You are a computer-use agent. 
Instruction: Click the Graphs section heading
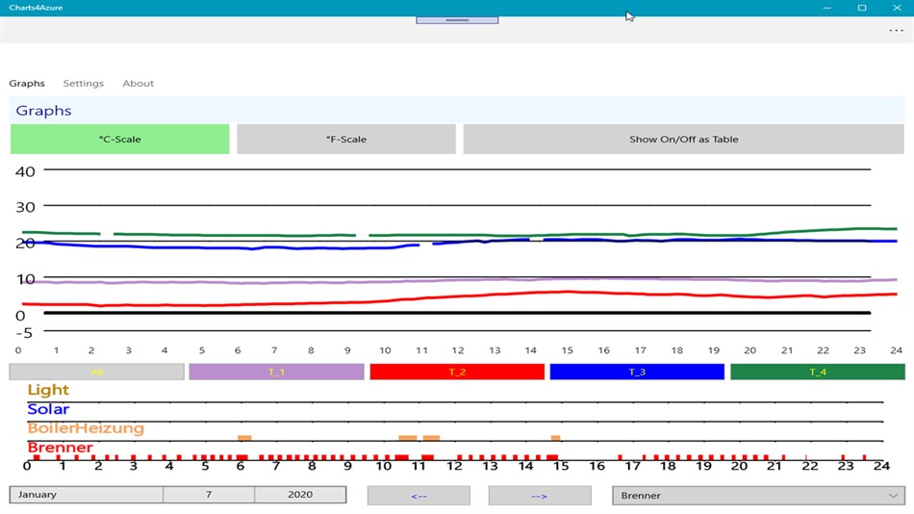(43, 111)
